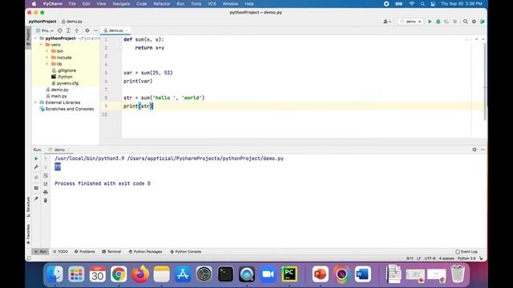
Task: Toggle soft-wrap in Run console
Action: click(x=46, y=176)
